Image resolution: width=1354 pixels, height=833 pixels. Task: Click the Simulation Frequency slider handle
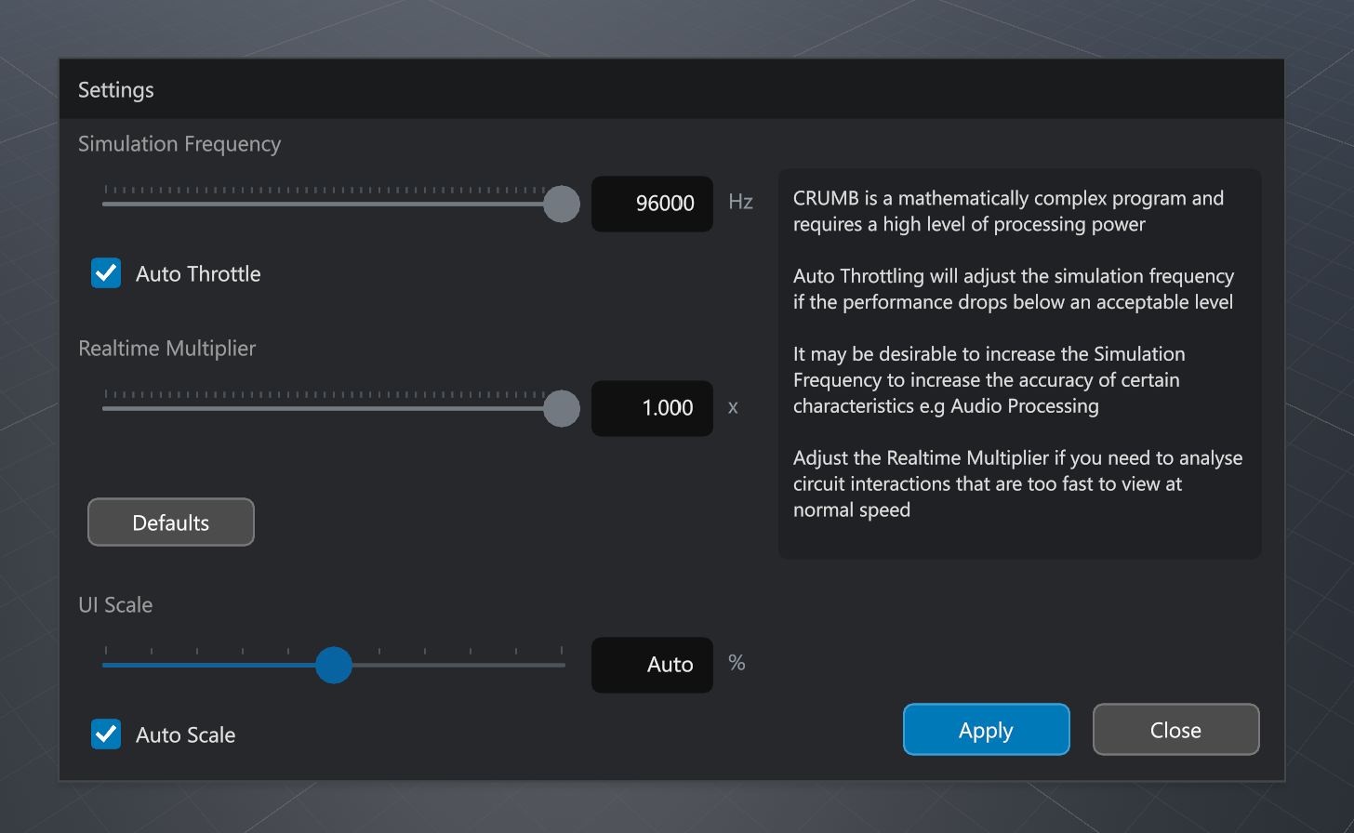pyautogui.click(x=562, y=204)
